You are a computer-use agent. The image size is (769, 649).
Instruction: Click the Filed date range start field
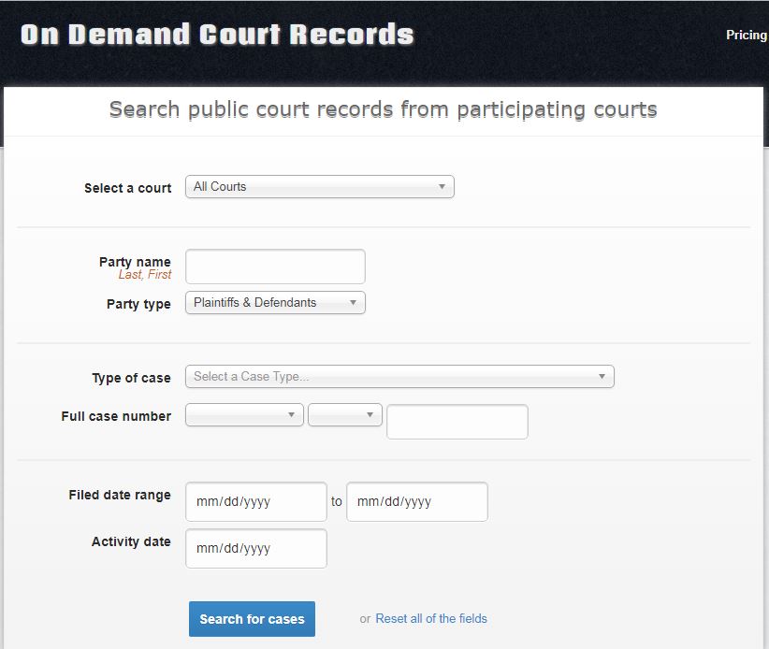(x=256, y=502)
